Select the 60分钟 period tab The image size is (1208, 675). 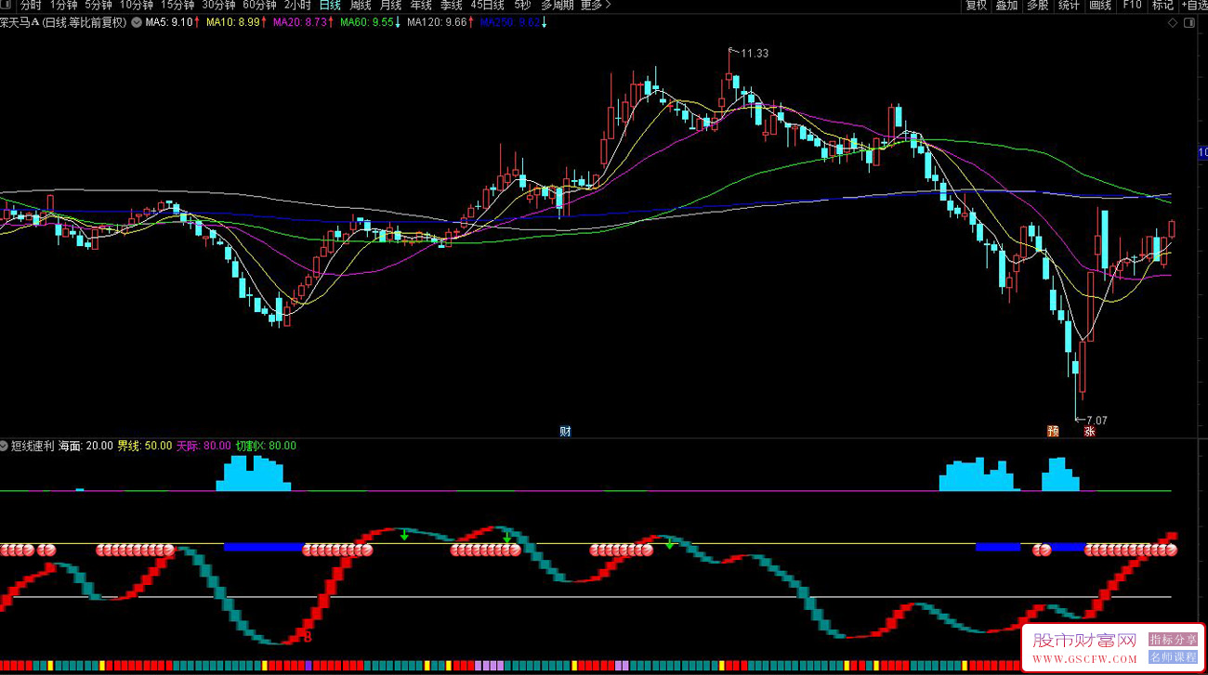tap(259, 6)
